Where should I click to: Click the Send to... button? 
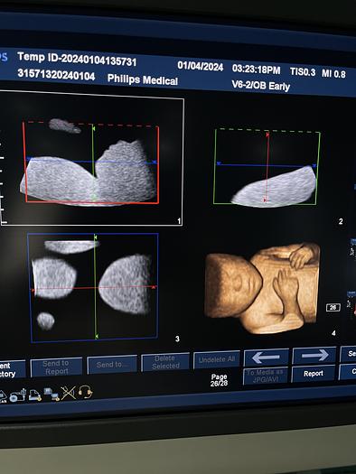point(112,365)
